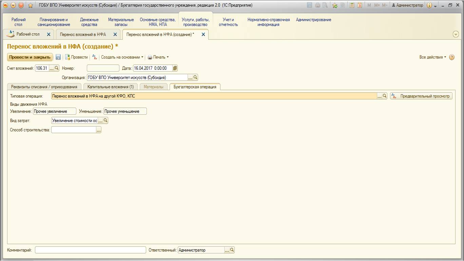
Task: Click the magnifier next to Счет вложений field
Action: pyautogui.click(x=57, y=68)
